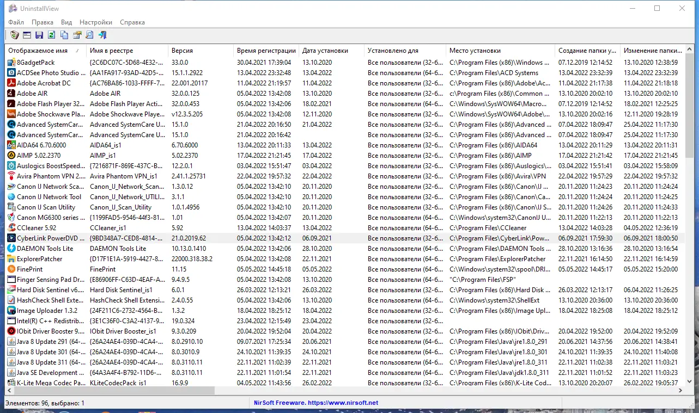Viewport: 699px width, 413px height.
Task: Sort by the Версия column header
Action: pyautogui.click(x=201, y=51)
